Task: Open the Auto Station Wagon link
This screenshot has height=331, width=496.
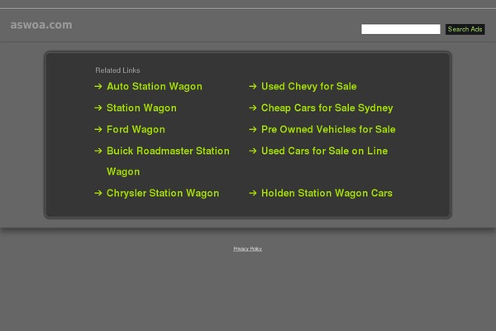Action: pos(155,86)
